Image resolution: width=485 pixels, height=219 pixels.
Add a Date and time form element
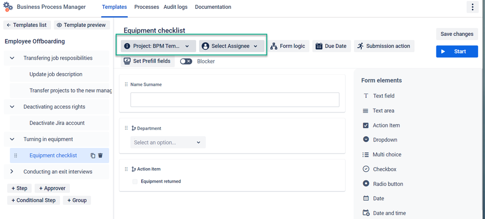[384, 213]
